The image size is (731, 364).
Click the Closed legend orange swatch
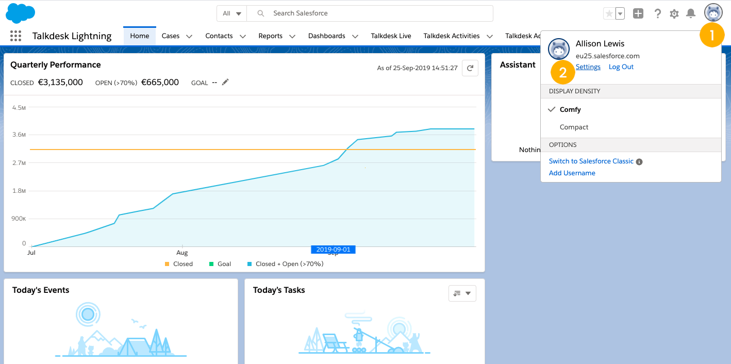tap(167, 264)
